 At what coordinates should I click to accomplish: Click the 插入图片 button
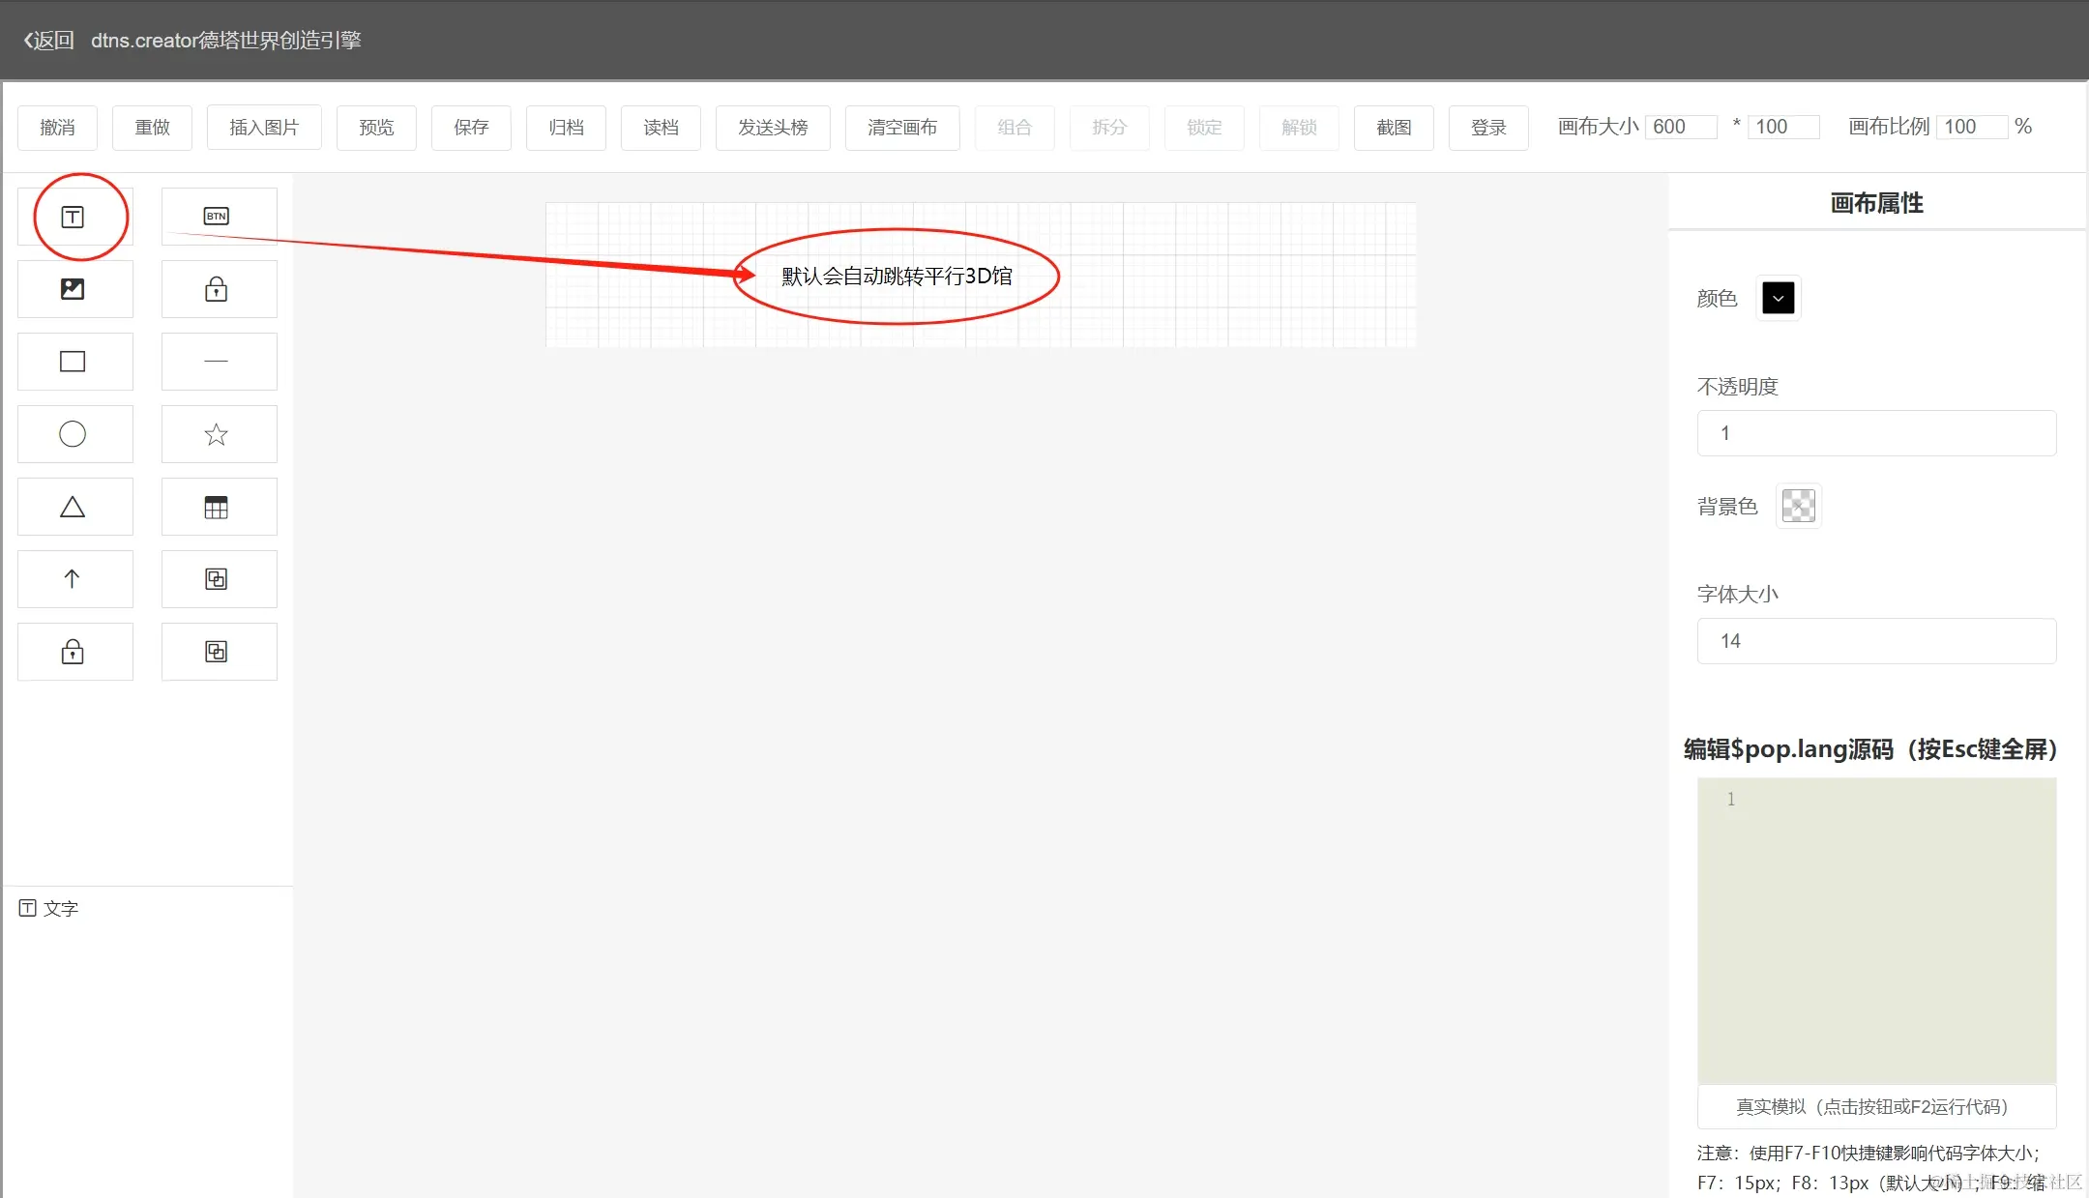pyautogui.click(x=264, y=128)
